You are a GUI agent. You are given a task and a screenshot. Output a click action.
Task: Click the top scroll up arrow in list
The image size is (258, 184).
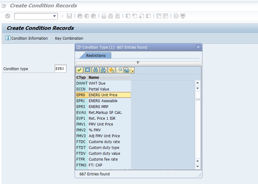tap(198, 83)
